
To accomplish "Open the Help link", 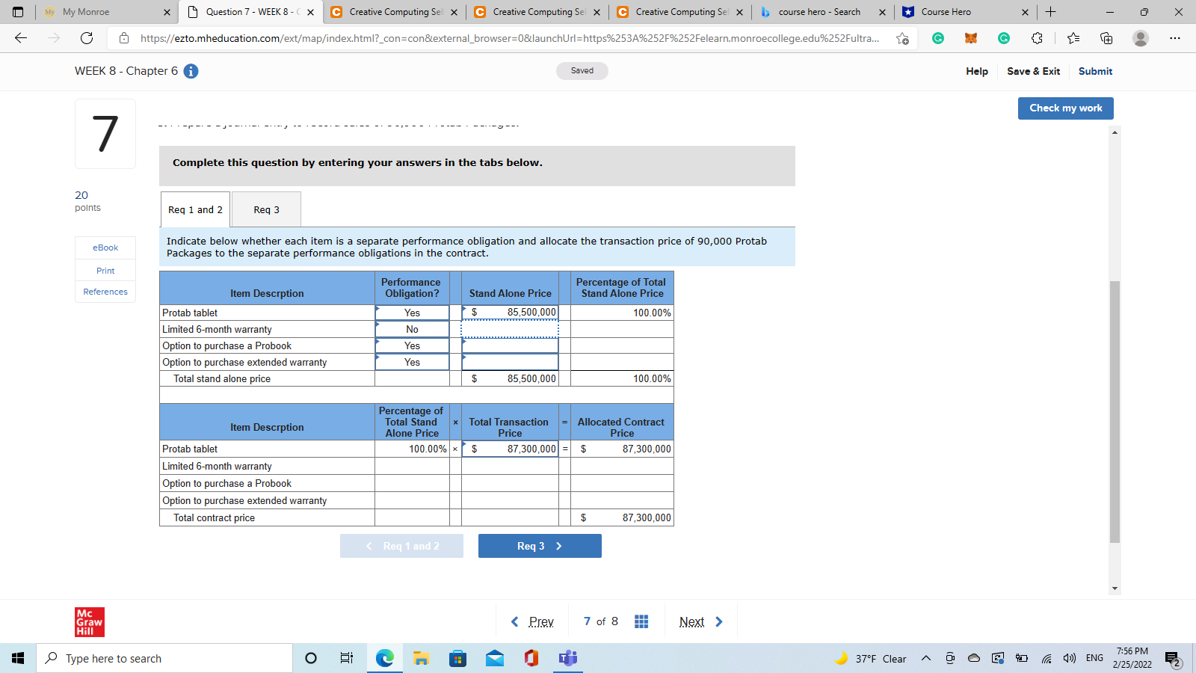I will click(976, 71).
